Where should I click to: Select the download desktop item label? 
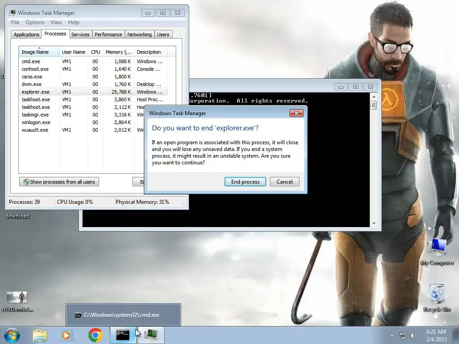17,216
